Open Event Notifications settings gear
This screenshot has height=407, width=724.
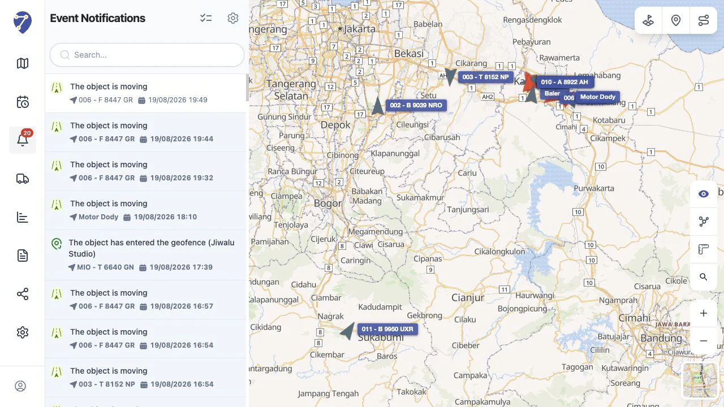233,18
